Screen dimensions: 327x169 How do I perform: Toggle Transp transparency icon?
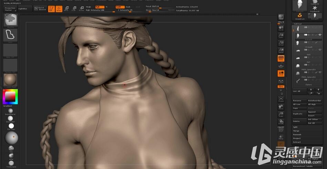(x=281, y=137)
